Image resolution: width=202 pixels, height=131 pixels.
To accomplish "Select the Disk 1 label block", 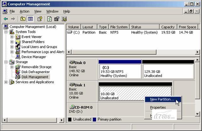I will tap(82, 91).
